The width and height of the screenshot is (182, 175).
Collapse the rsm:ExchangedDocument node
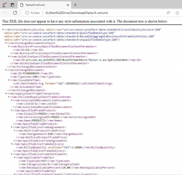(x=6, y=70)
